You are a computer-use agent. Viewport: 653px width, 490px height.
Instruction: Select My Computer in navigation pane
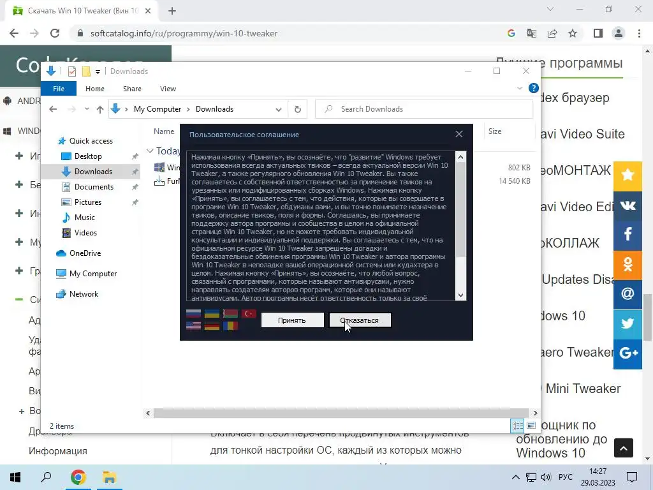coord(93,273)
